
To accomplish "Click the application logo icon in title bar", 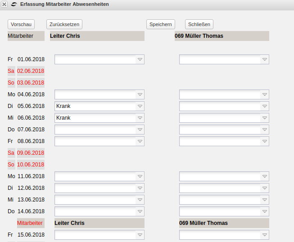I will click(x=14, y=4).
